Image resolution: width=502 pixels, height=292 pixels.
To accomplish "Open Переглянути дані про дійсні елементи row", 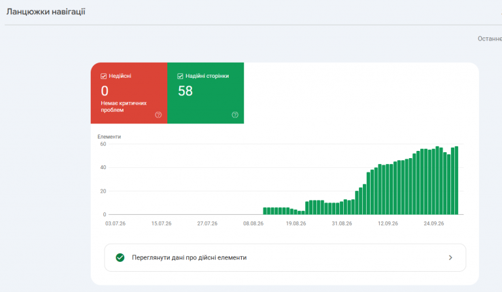I will [285, 258].
